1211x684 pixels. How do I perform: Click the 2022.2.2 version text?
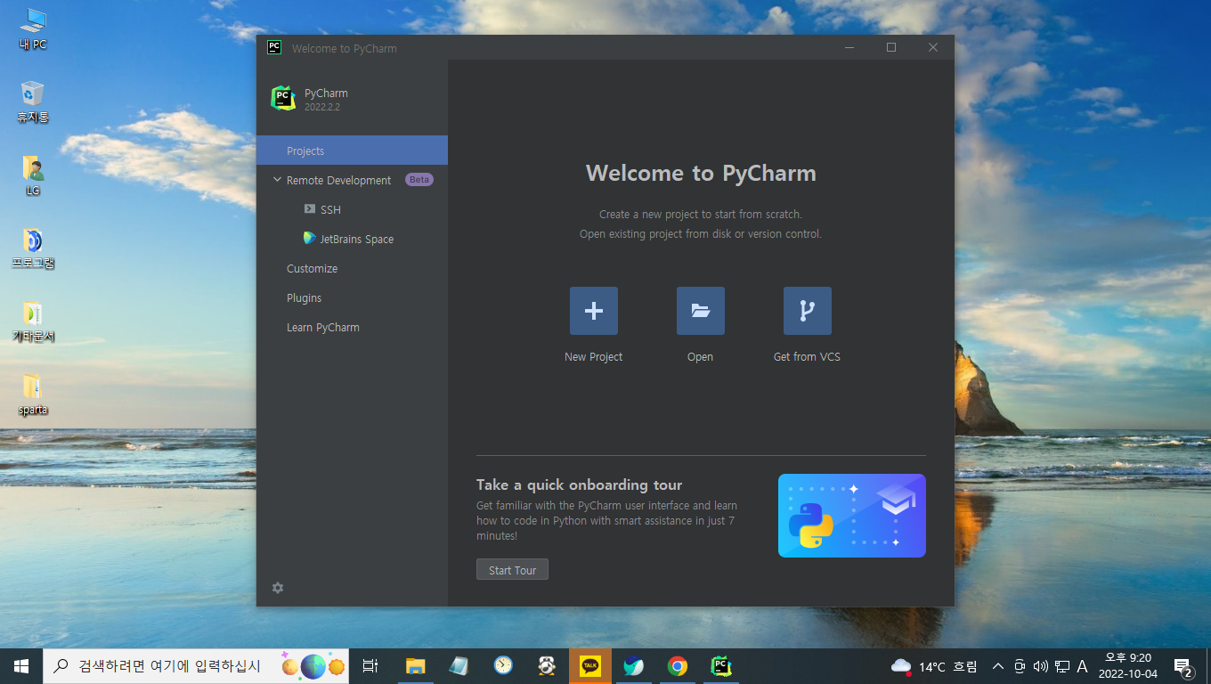[x=322, y=107]
